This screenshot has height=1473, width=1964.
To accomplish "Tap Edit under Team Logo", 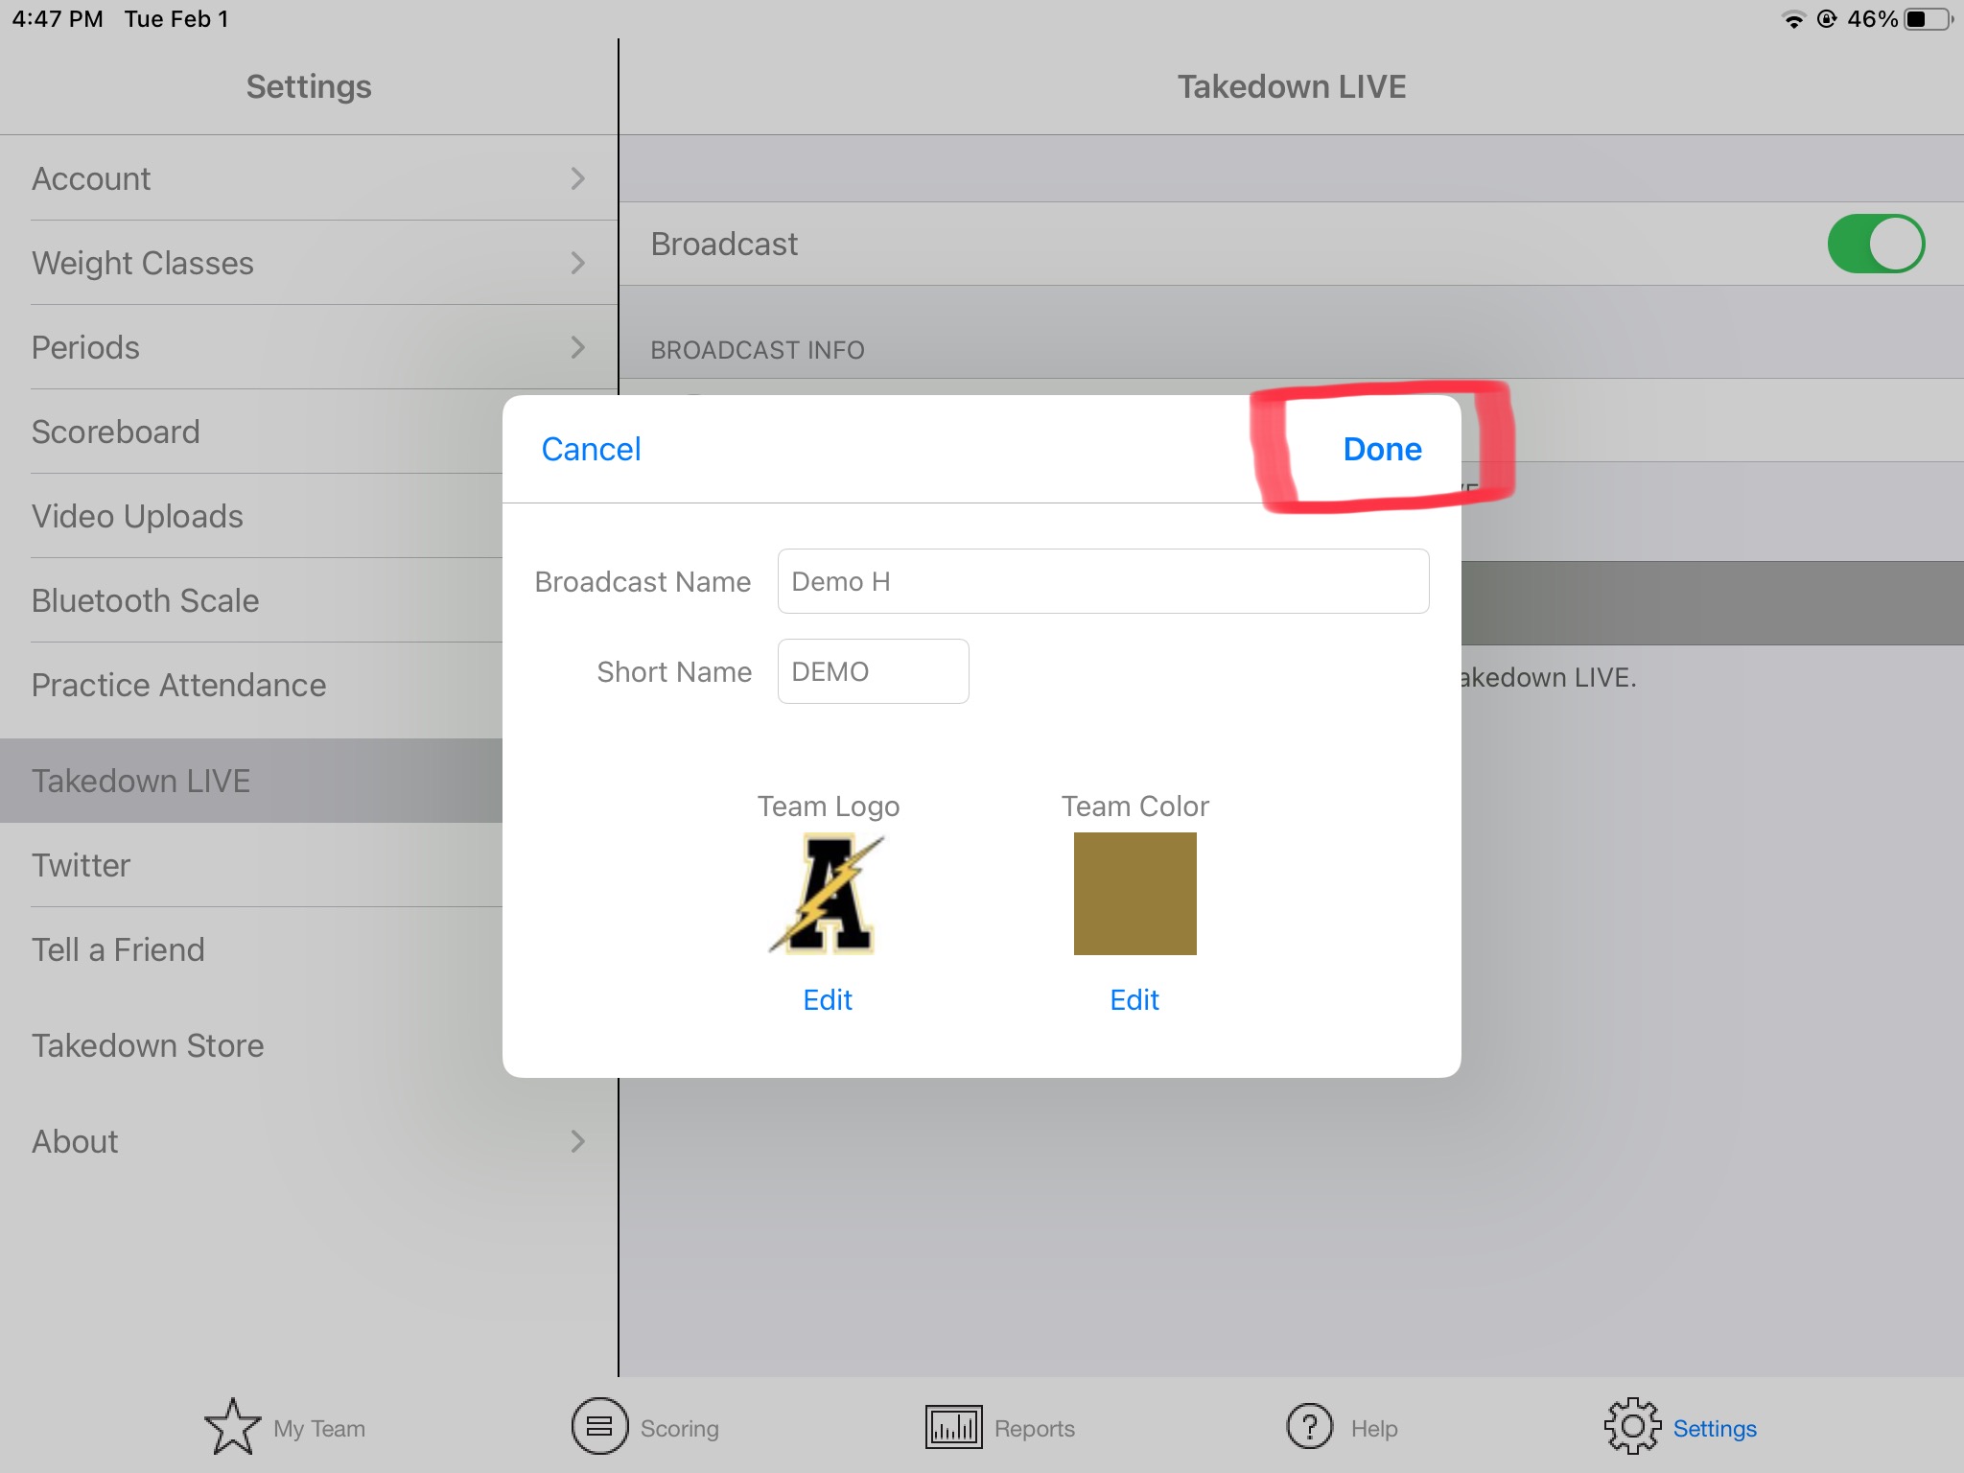I will tap(828, 1000).
